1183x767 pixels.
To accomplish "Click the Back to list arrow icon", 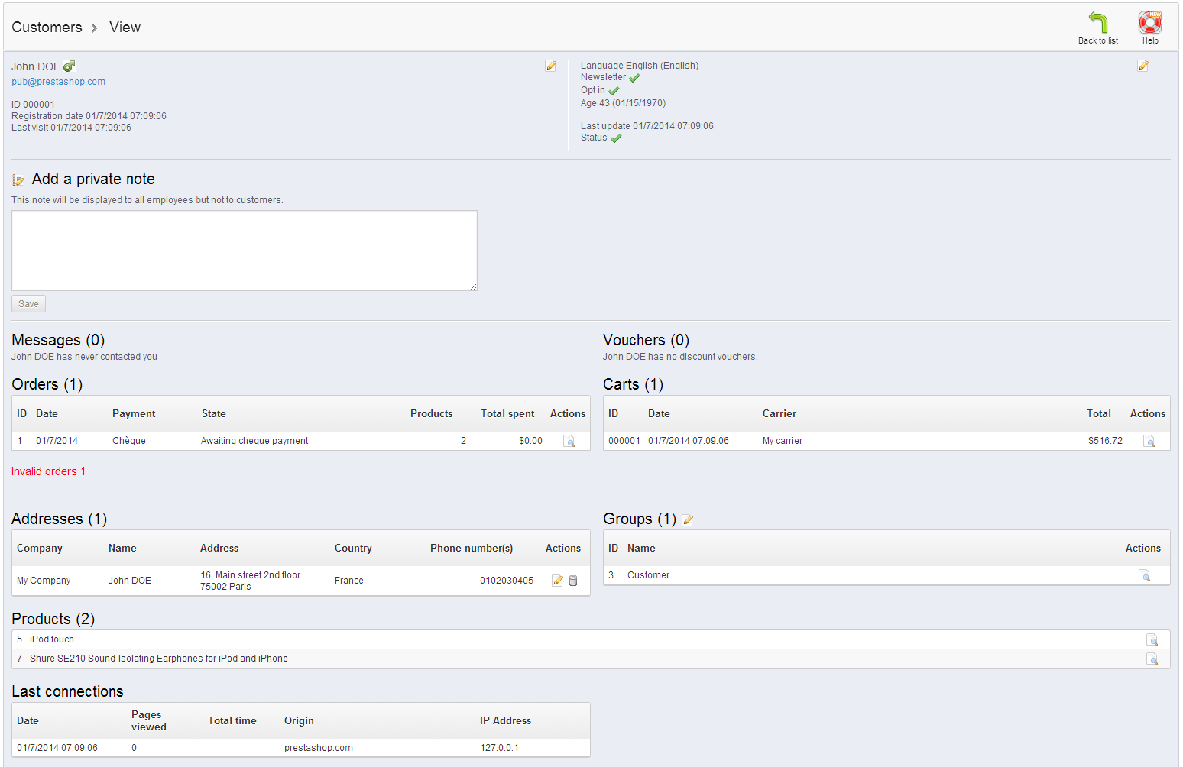I will click(1097, 23).
